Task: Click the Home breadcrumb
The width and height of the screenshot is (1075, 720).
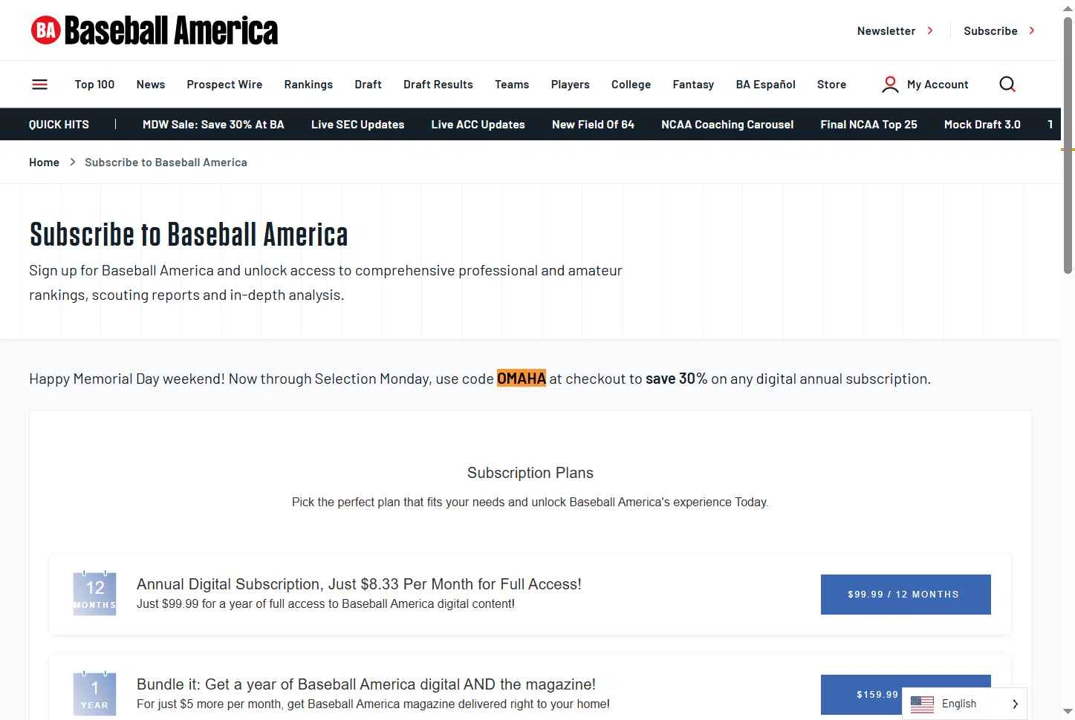Action: tap(44, 163)
